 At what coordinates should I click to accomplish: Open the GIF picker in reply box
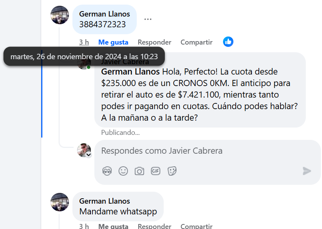tap(156, 171)
